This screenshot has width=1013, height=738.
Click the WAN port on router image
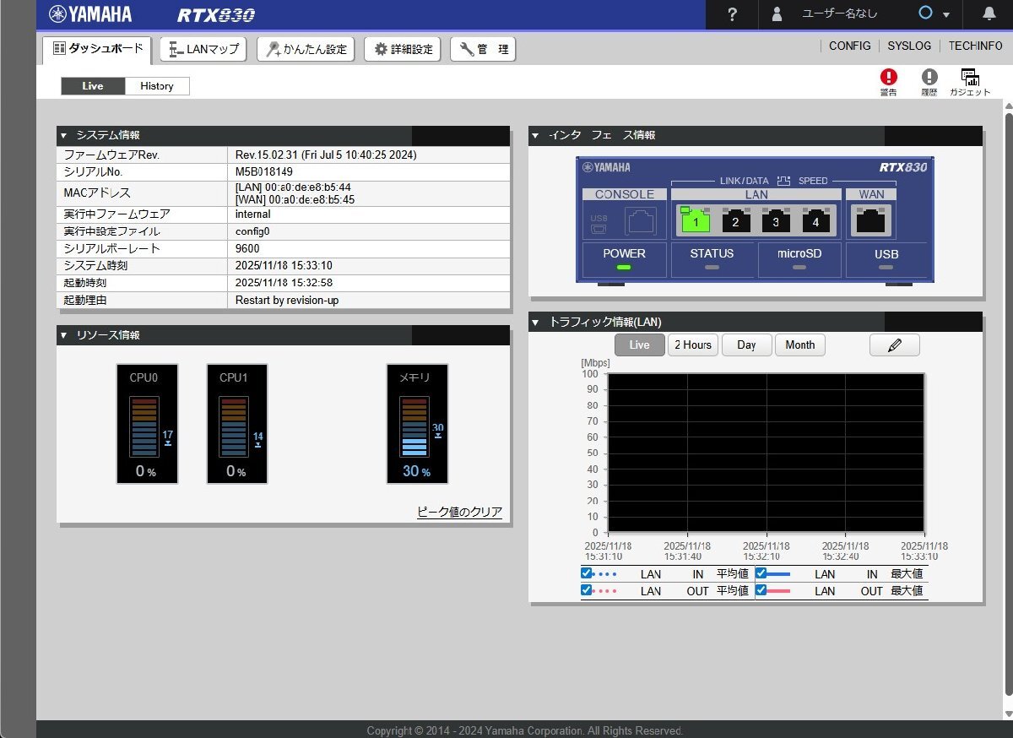click(871, 221)
